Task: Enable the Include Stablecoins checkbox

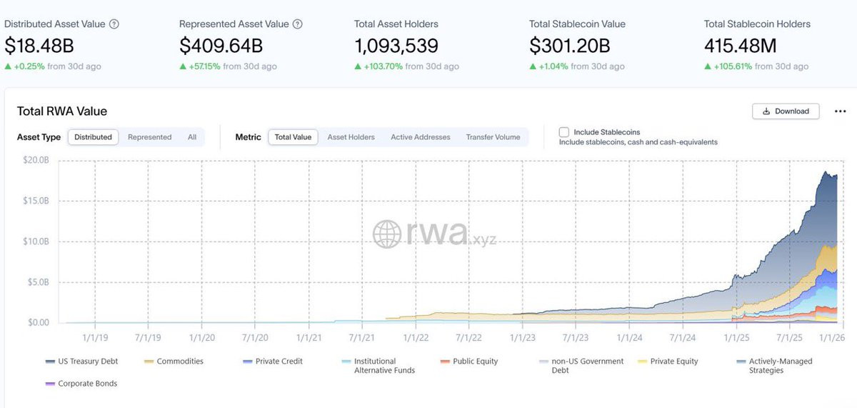Action: pos(564,132)
